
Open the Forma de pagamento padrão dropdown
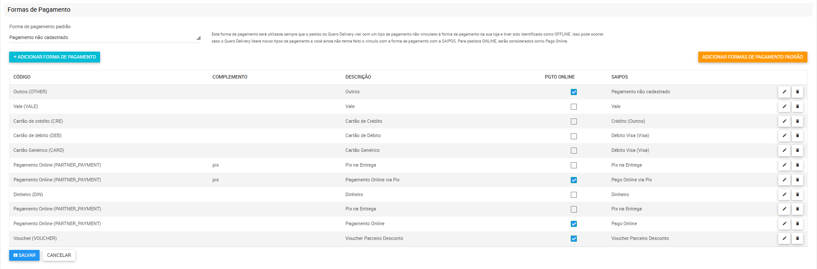point(104,38)
